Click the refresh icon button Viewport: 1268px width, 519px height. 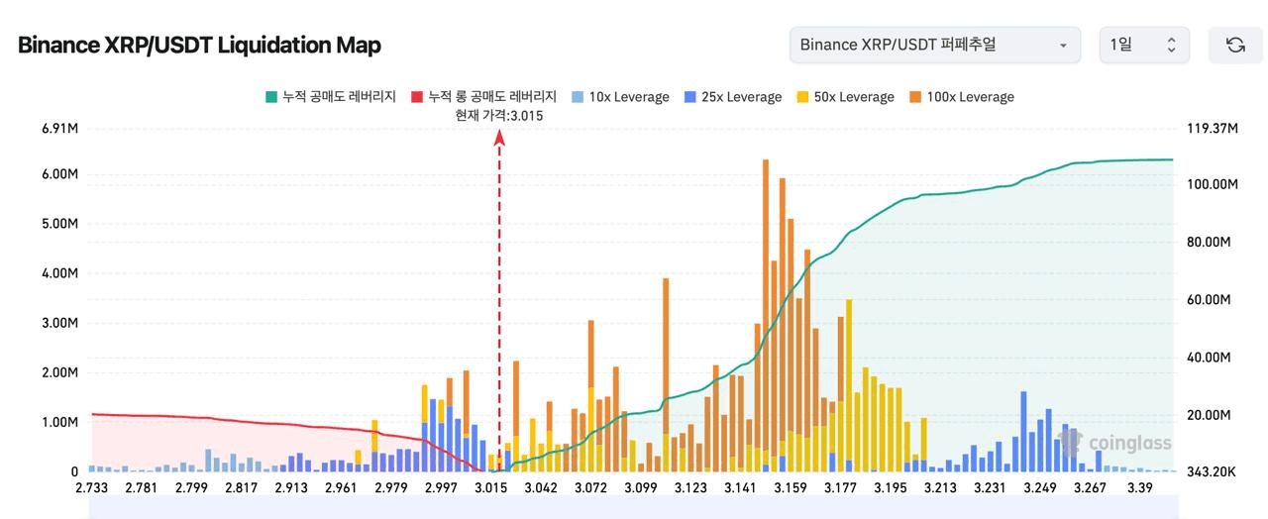pos(1235,45)
